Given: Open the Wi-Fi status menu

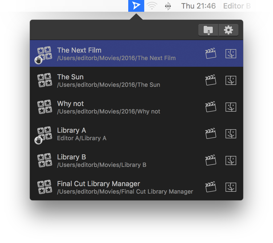Looking at the screenshot, I should pyautogui.click(x=152, y=6).
